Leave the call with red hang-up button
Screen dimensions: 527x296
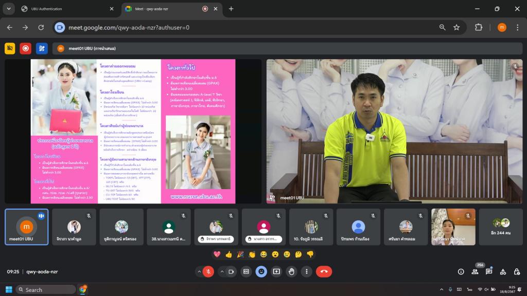click(324, 271)
